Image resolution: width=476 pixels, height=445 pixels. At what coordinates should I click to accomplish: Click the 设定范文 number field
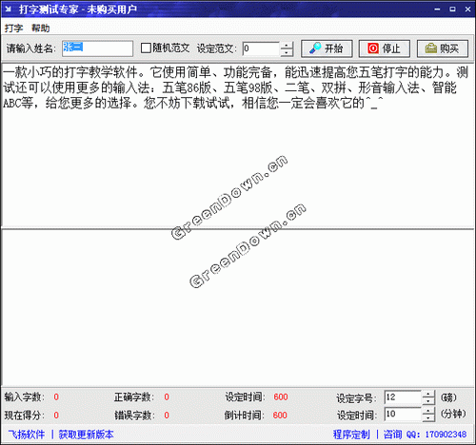click(x=261, y=48)
